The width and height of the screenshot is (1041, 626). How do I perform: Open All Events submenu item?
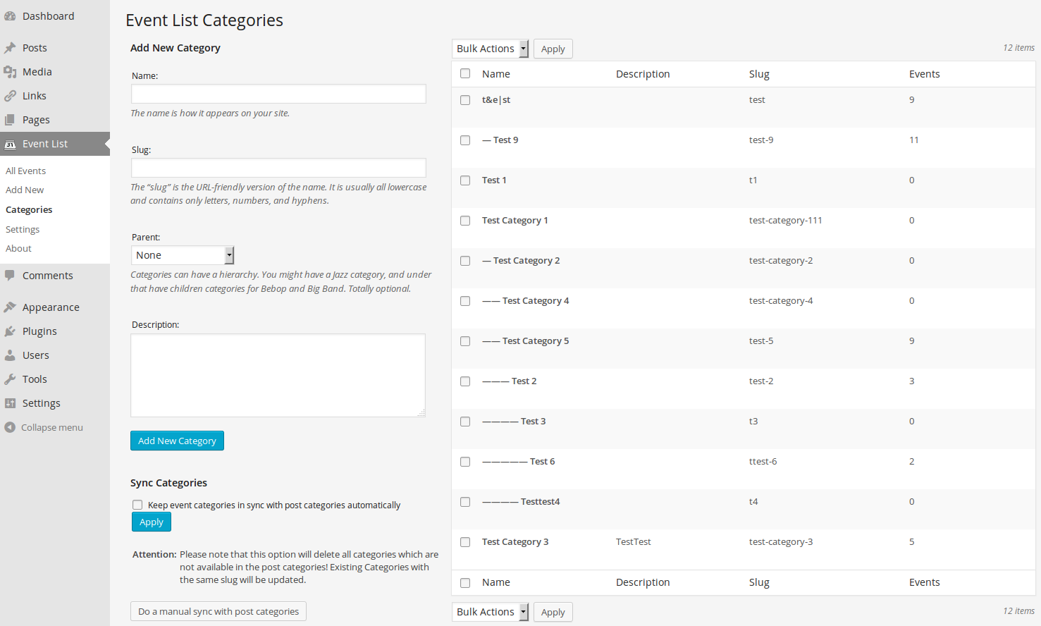click(26, 171)
